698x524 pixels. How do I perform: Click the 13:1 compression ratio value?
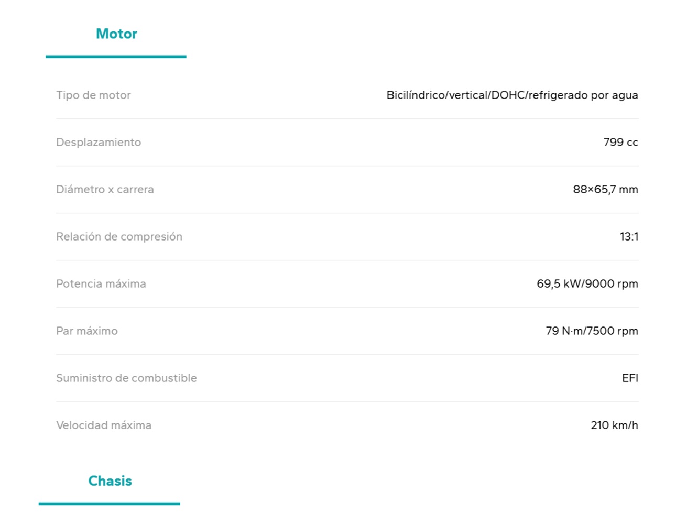pos(629,236)
